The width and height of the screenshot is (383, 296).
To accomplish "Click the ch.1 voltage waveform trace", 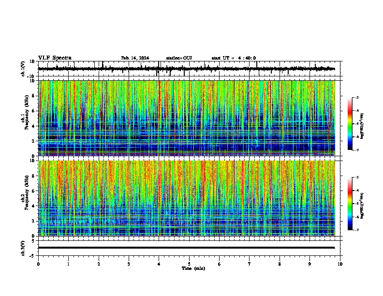I will (x=187, y=69).
